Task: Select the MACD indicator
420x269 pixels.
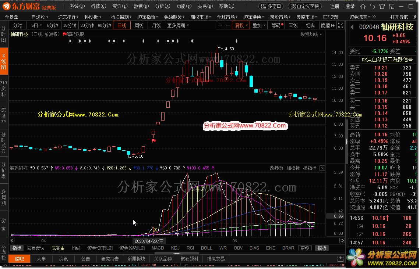Action: pos(158,248)
